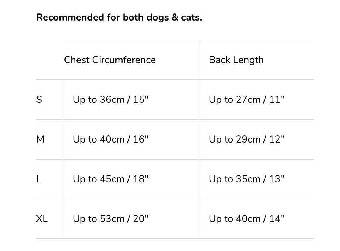Select the Chest Circumference column header
The image size is (340, 251).
[x=110, y=60]
